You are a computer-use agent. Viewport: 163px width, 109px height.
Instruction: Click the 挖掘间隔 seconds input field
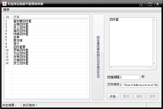[x=130, y=77]
